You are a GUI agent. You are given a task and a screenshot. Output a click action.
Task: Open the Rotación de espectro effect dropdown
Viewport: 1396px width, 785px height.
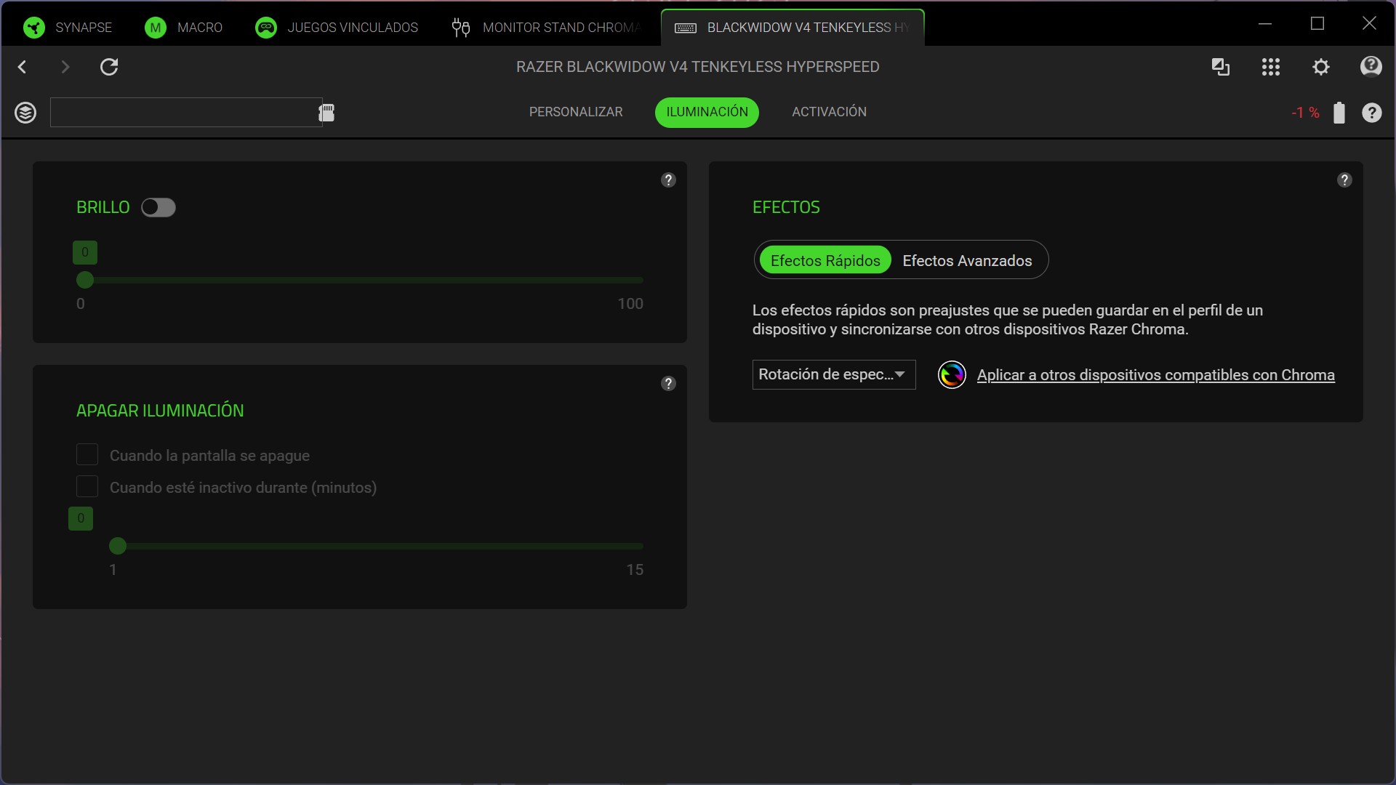pos(834,375)
